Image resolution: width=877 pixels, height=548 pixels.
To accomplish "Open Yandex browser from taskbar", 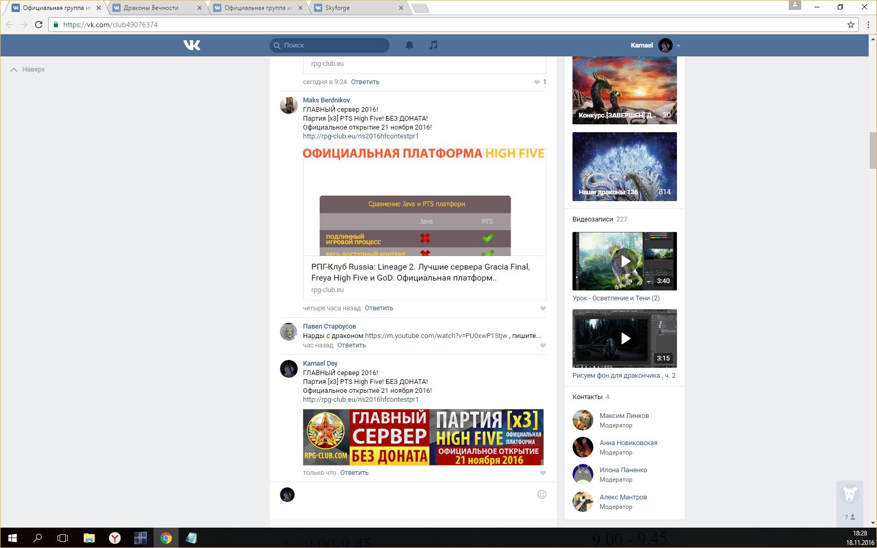I will click(114, 538).
